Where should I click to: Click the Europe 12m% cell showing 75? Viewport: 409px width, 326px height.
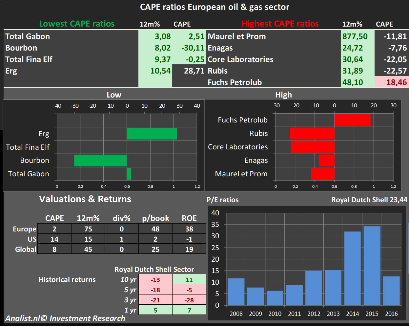(88, 229)
